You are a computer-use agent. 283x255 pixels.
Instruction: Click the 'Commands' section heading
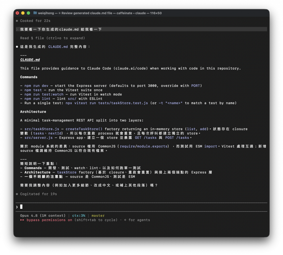pyautogui.click(x=29, y=77)
